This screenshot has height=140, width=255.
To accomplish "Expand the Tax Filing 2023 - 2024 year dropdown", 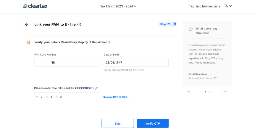I will coord(118,6).
